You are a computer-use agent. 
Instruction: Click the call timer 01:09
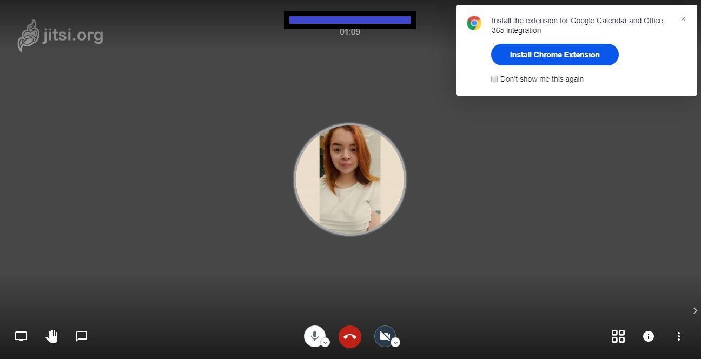pos(350,32)
